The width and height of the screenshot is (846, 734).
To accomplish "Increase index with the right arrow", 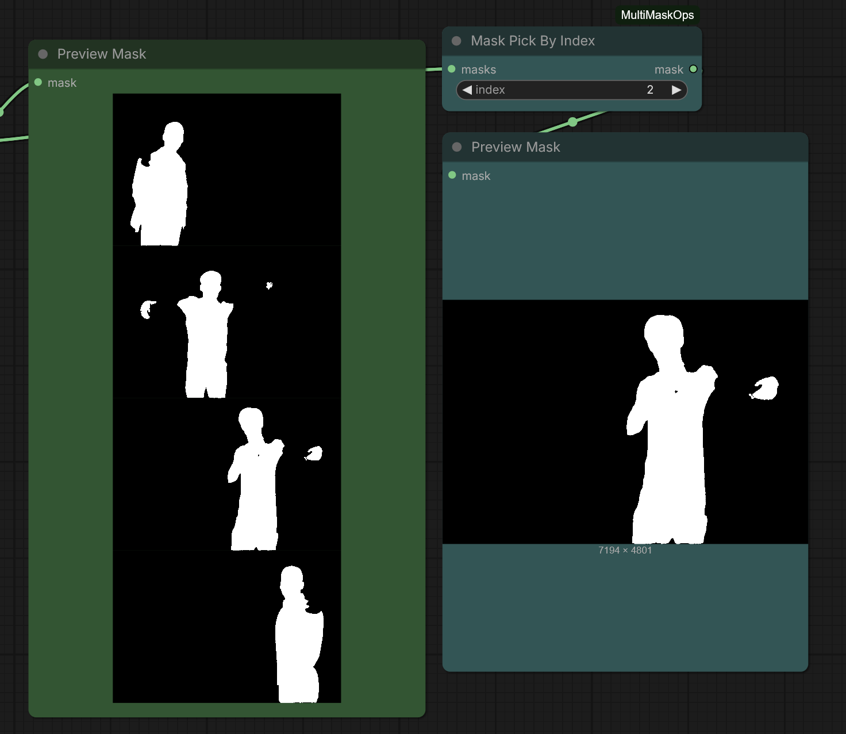I will [x=676, y=90].
